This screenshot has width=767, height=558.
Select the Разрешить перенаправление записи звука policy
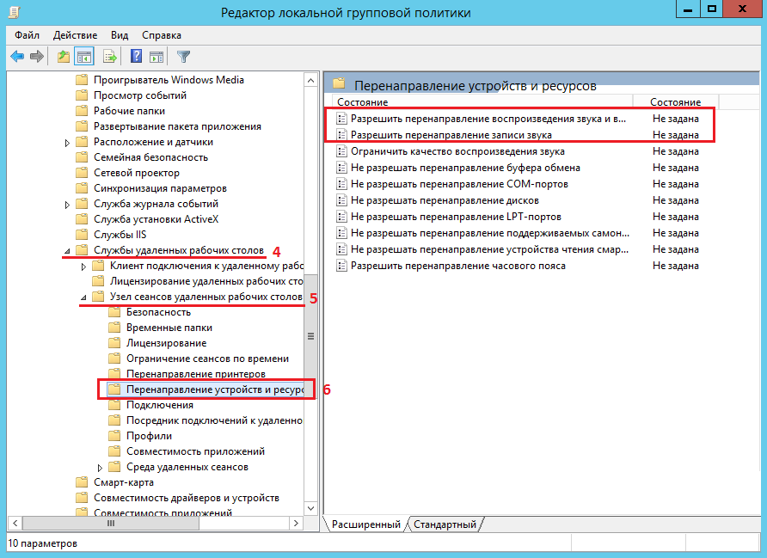[451, 135]
